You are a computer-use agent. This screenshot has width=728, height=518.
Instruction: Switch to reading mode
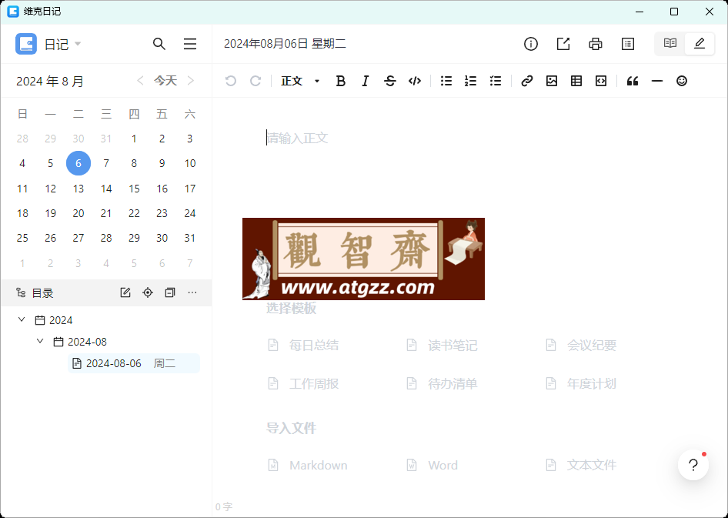[x=670, y=44]
